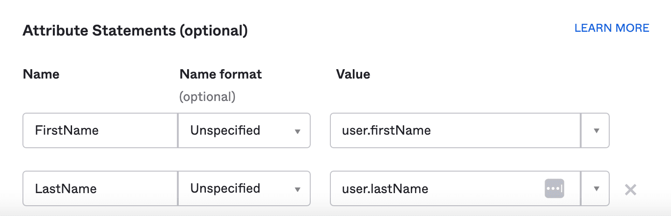Click the word Unspecified in the FirstName row
The height and width of the screenshot is (216, 671).
(225, 130)
